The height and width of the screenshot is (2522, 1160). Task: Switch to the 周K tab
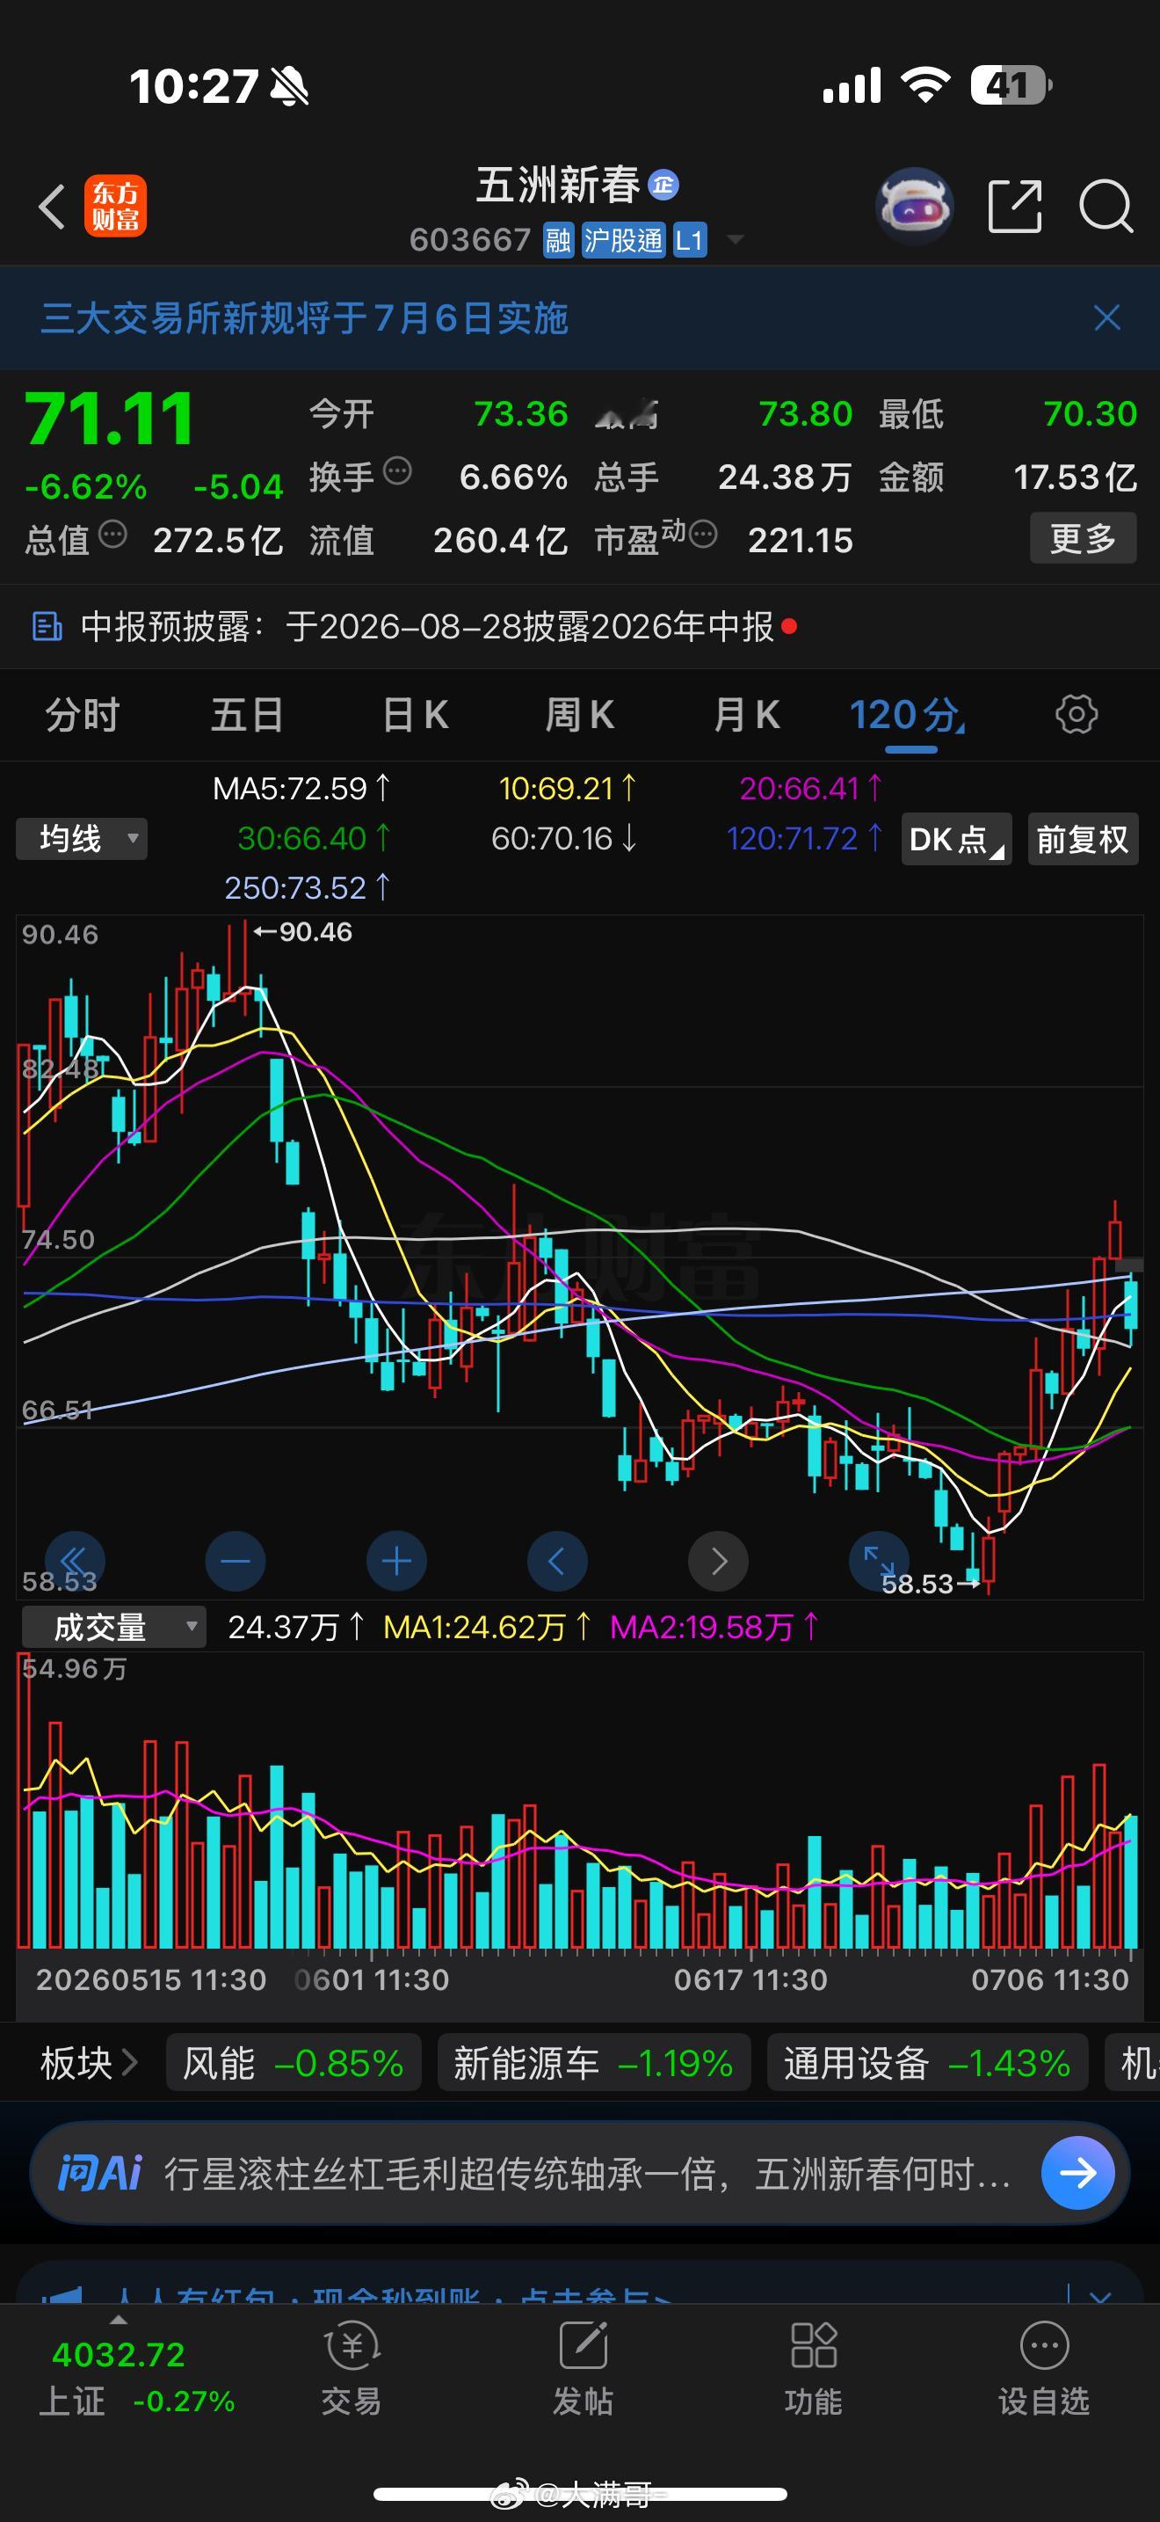(x=580, y=715)
